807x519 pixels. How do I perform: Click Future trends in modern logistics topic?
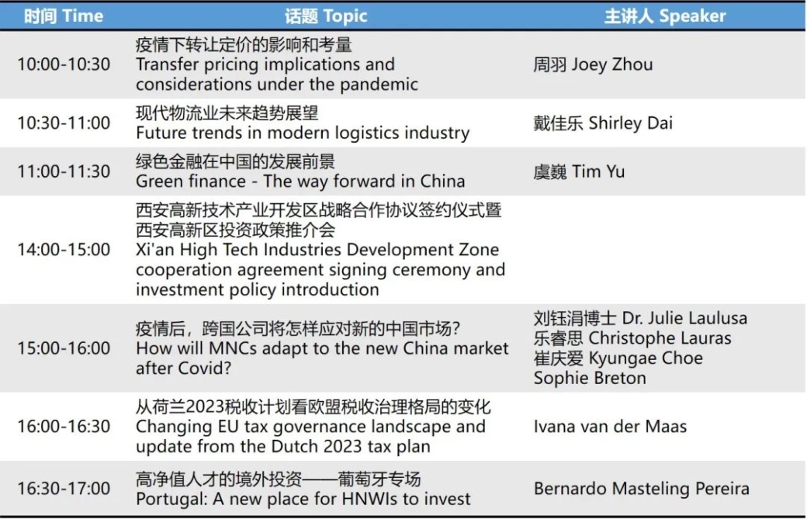click(302, 133)
